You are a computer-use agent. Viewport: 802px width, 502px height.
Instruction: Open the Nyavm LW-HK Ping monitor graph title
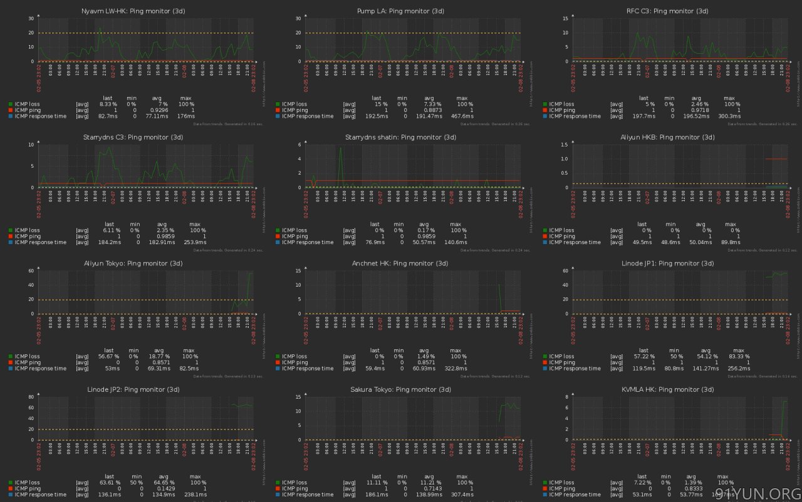[x=133, y=11]
